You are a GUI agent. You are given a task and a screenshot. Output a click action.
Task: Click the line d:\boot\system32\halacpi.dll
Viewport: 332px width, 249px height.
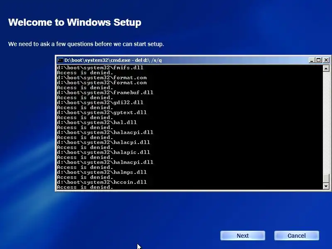click(103, 142)
